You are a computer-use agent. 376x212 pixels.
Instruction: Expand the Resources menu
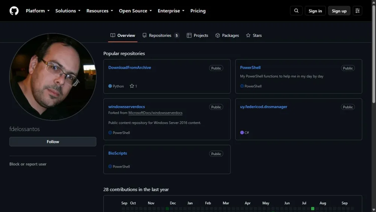tap(100, 11)
